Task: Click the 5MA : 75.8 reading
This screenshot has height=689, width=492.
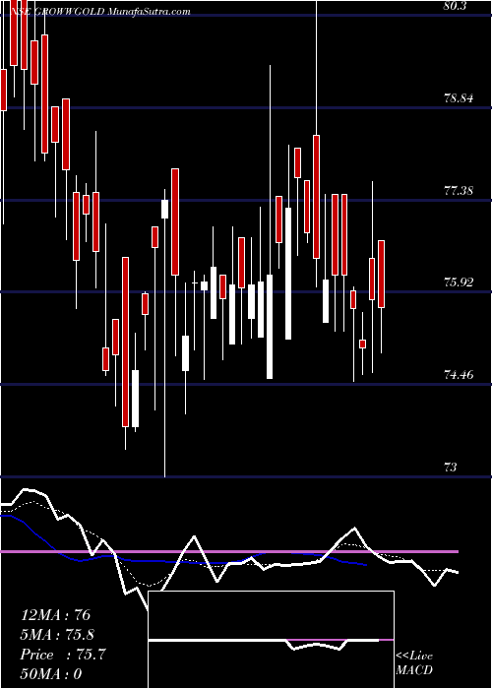Action: coord(57,635)
